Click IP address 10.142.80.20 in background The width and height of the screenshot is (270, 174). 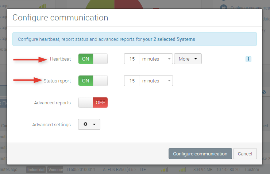coord(228,170)
